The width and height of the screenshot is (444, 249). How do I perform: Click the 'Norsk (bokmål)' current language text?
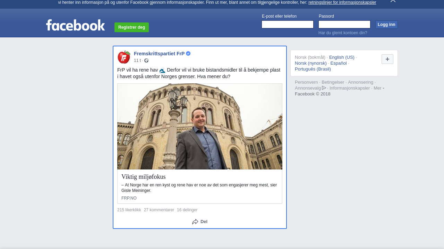(x=310, y=57)
